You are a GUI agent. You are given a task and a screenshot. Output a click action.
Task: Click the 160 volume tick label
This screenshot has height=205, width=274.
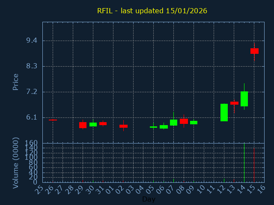(x=31, y=143)
